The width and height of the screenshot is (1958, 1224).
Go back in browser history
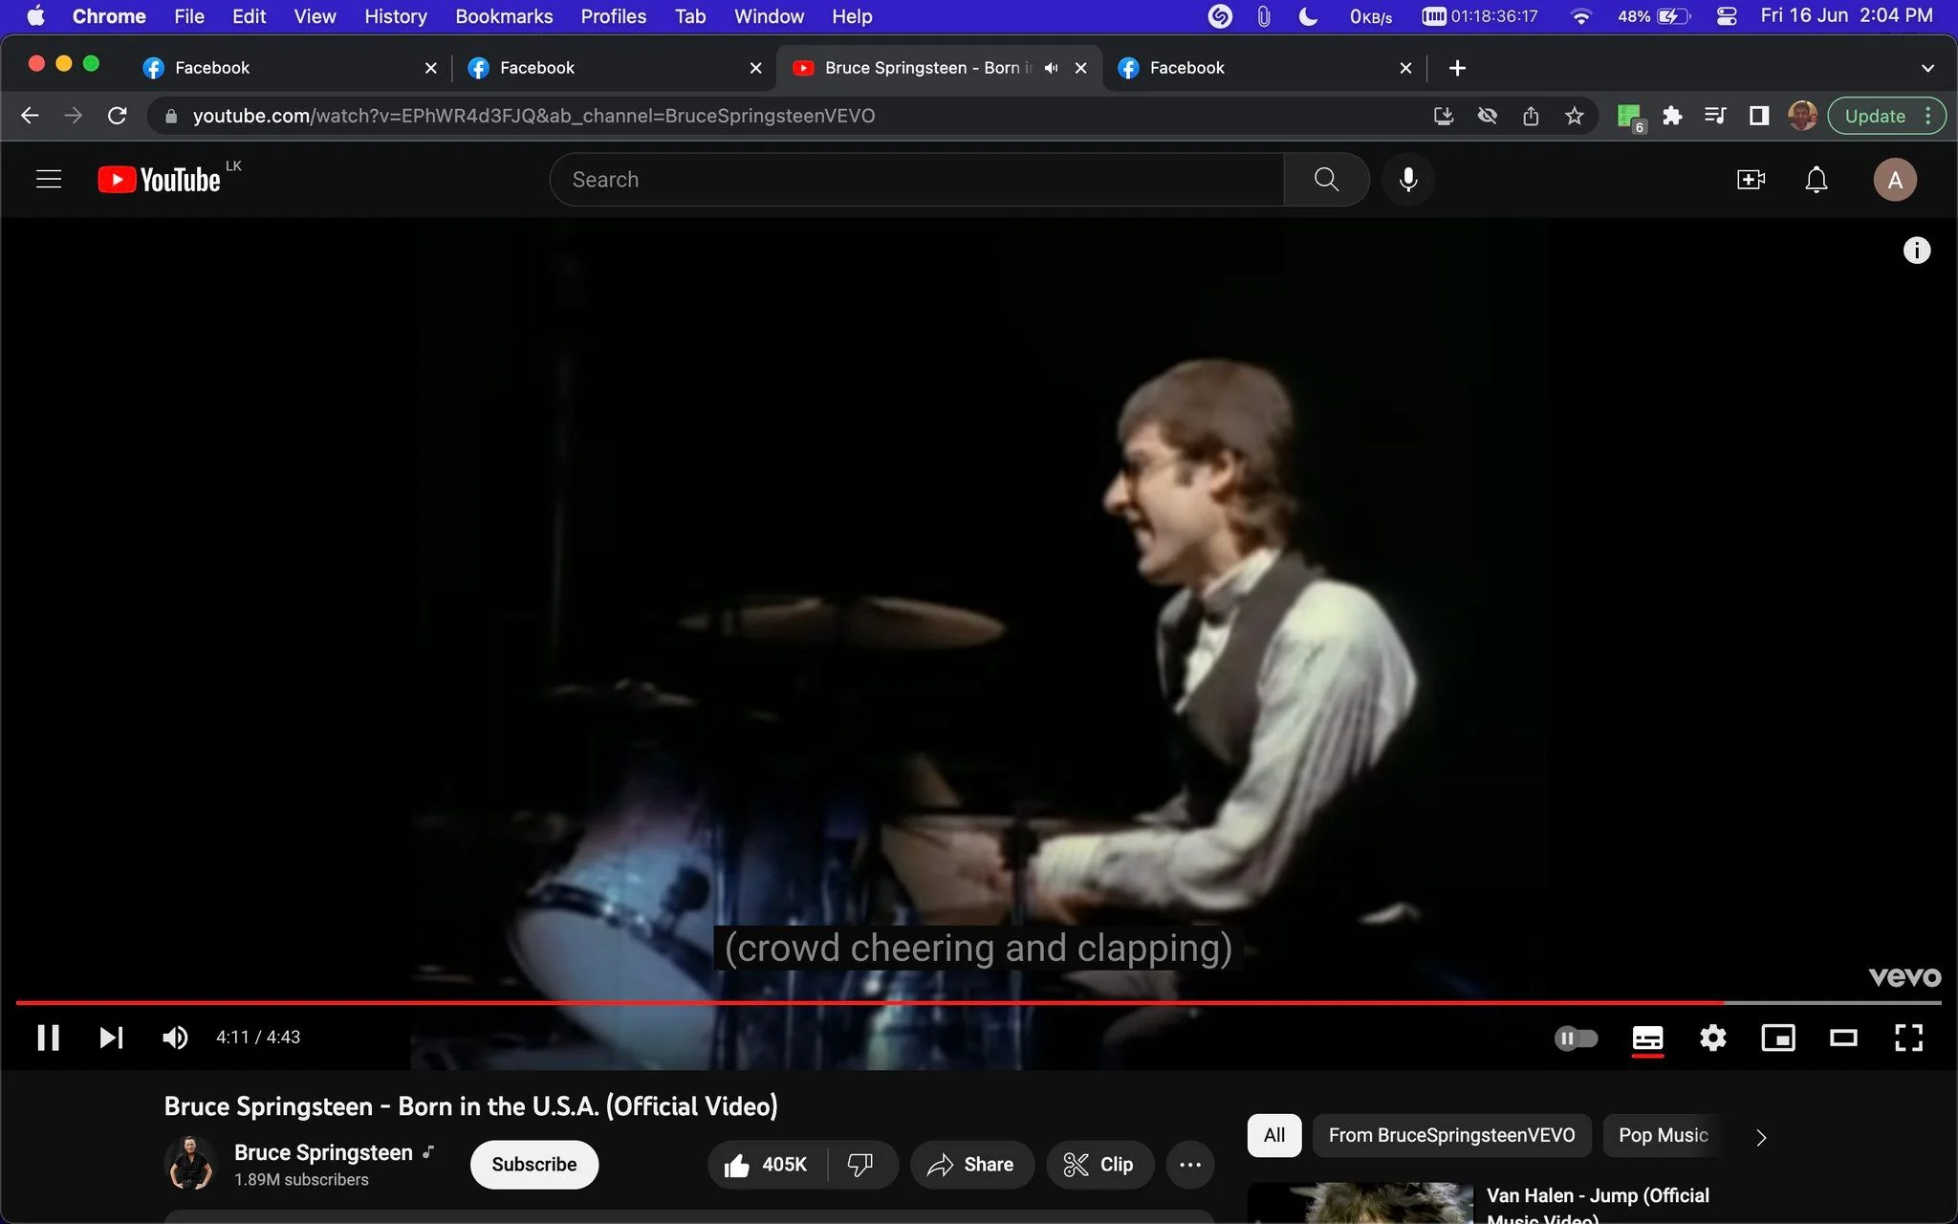pyautogui.click(x=30, y=116)
